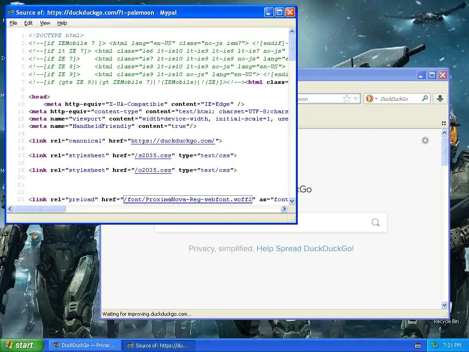Open the Help menu in source viewer

62,23
